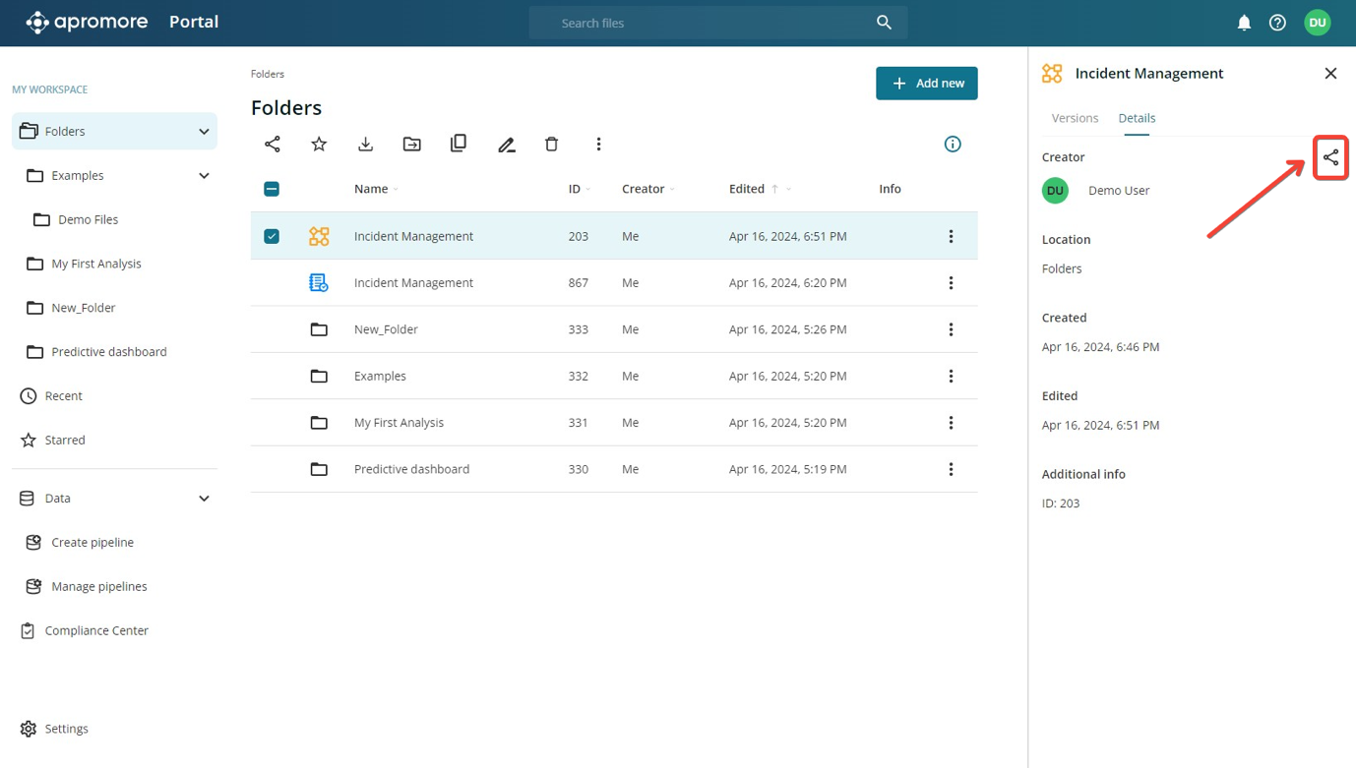Switch to the Versions tab
1356x768 pixels.
(1075, 118)
